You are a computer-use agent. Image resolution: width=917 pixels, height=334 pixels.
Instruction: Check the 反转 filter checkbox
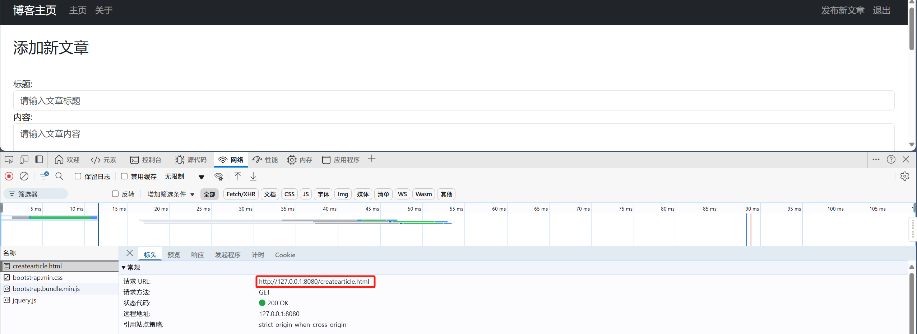(115, 194)
